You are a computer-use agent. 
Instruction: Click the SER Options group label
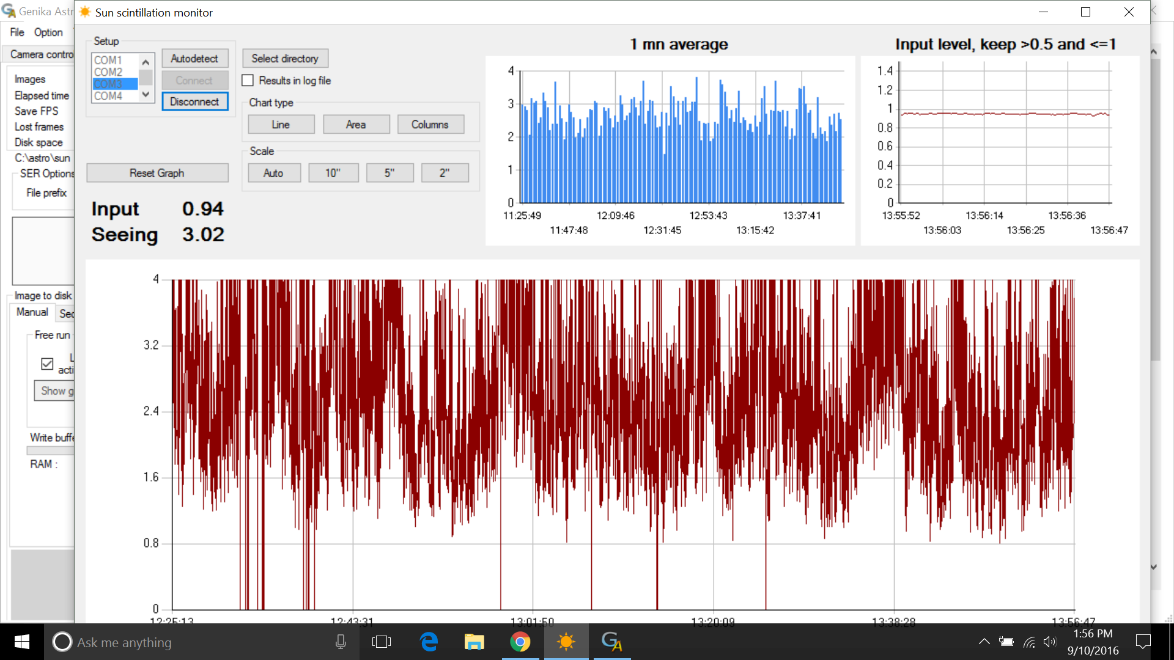[x=47, y=174]
